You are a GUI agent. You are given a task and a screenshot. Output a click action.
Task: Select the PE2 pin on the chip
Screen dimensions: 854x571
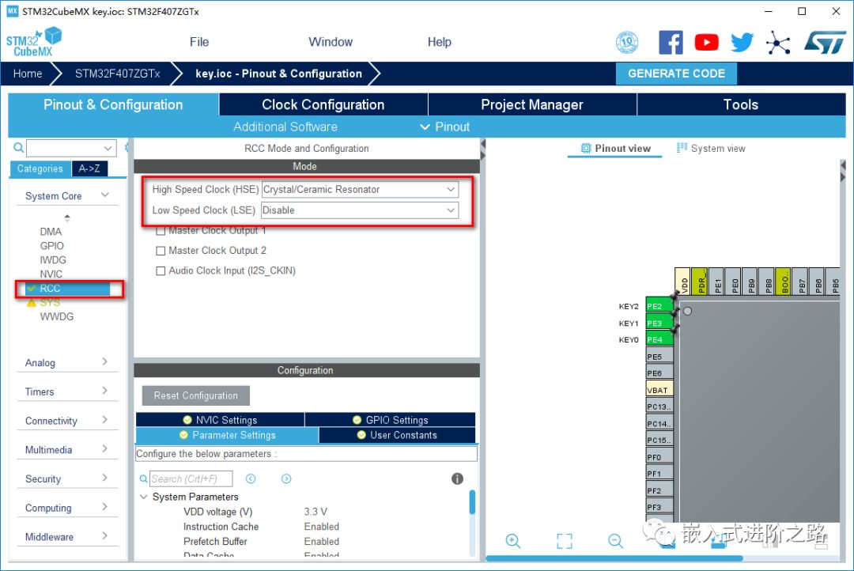tap(659, 306)
